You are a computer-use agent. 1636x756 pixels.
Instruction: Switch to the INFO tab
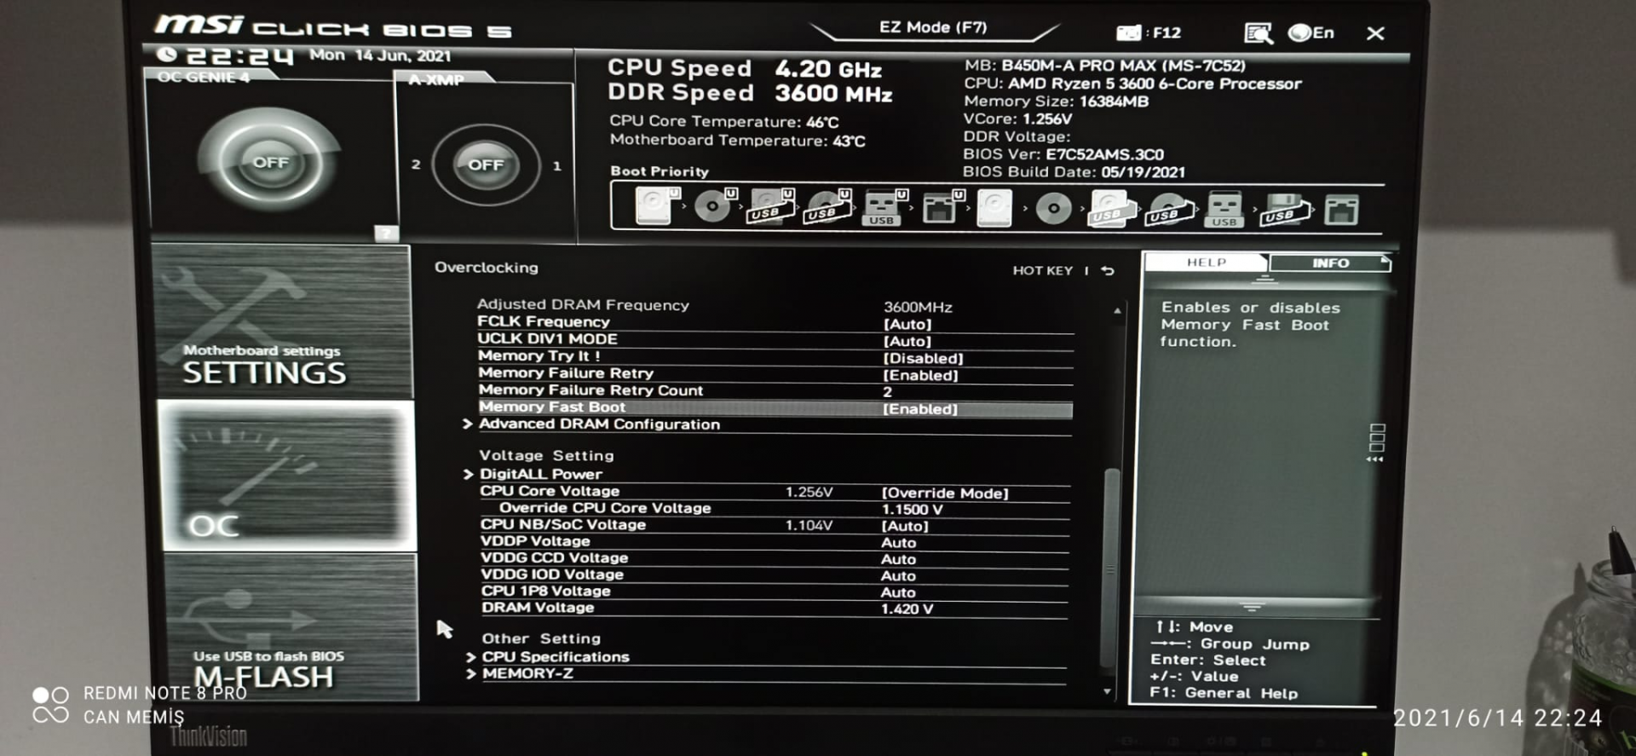(1329, 263)
